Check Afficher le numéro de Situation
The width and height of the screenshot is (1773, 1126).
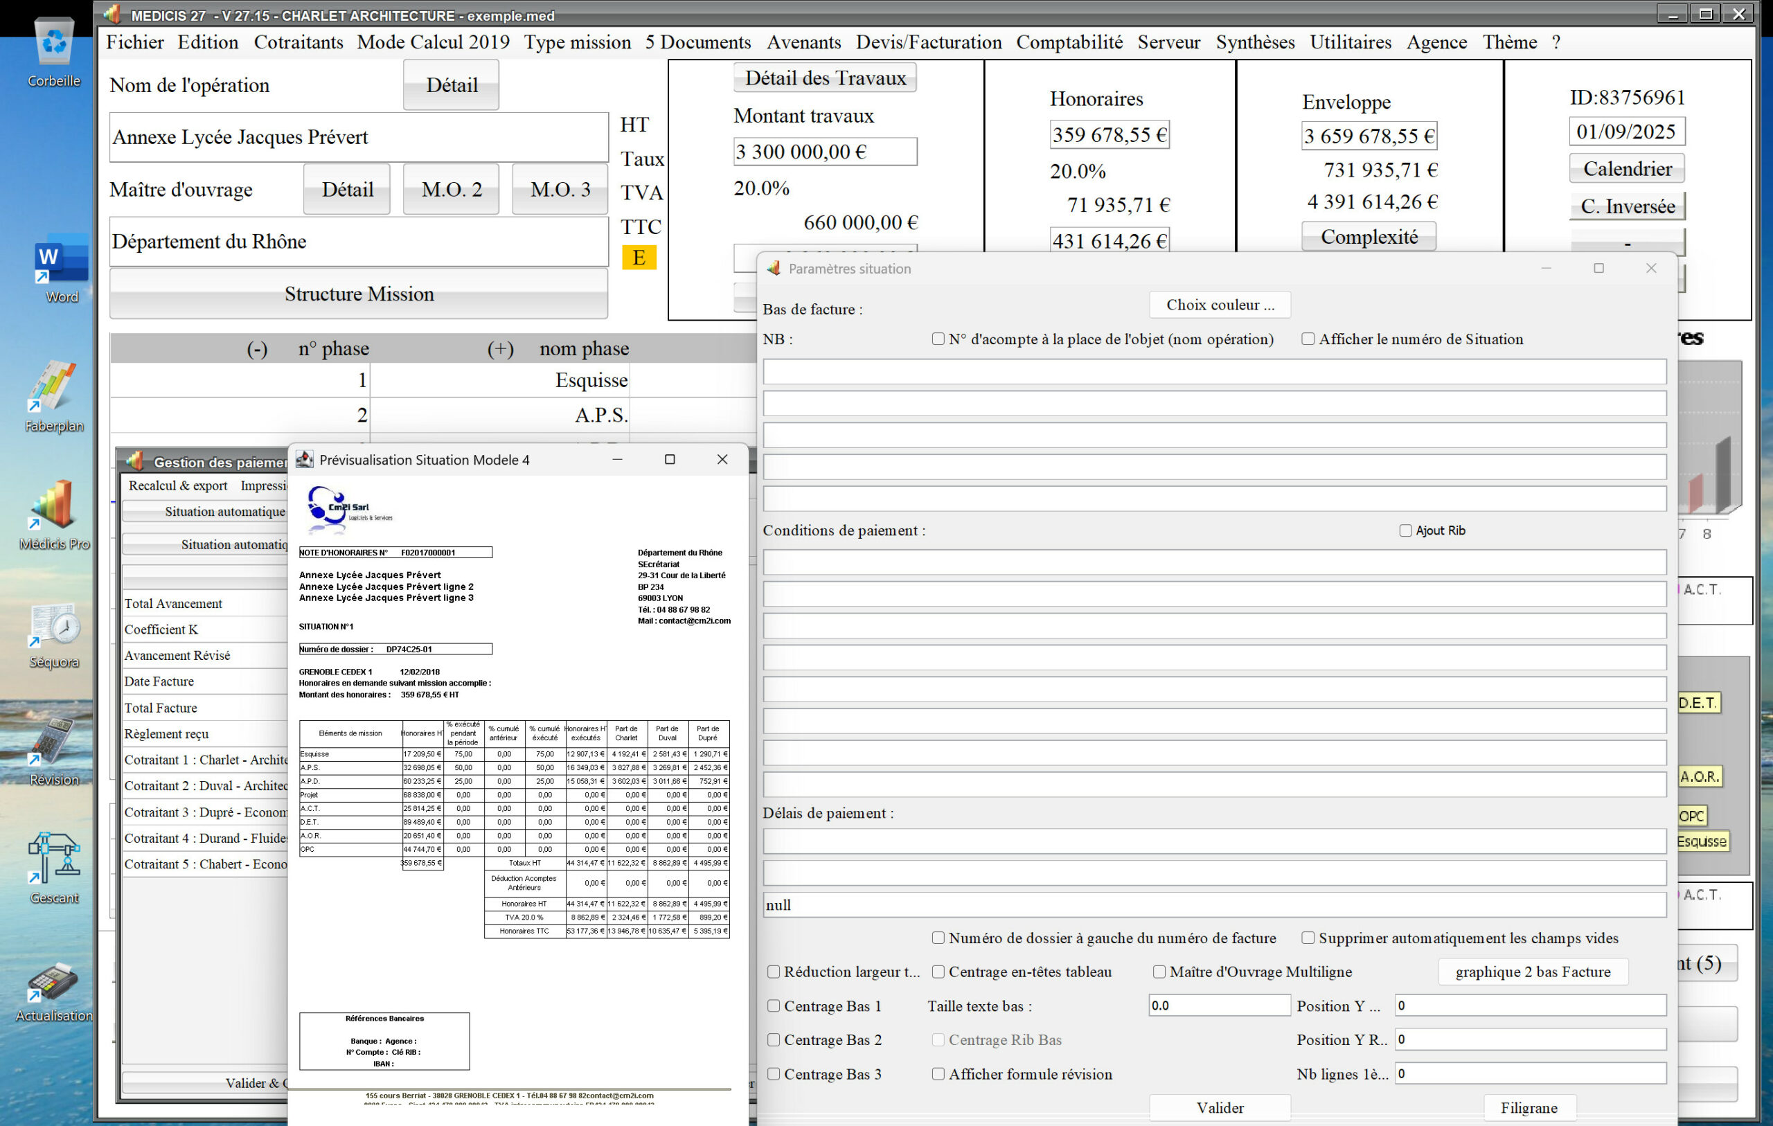tap(1308, 339)
